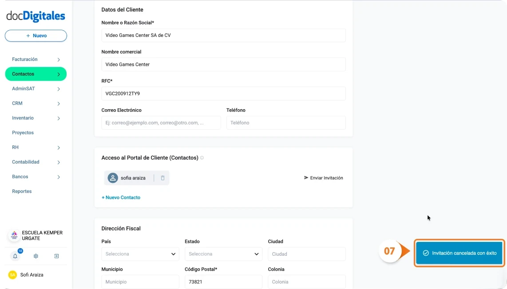Image resolution: width=507 pixels, height=289 pixels.
Task: Click the docDigitales logo
Action: pos(35,16)
